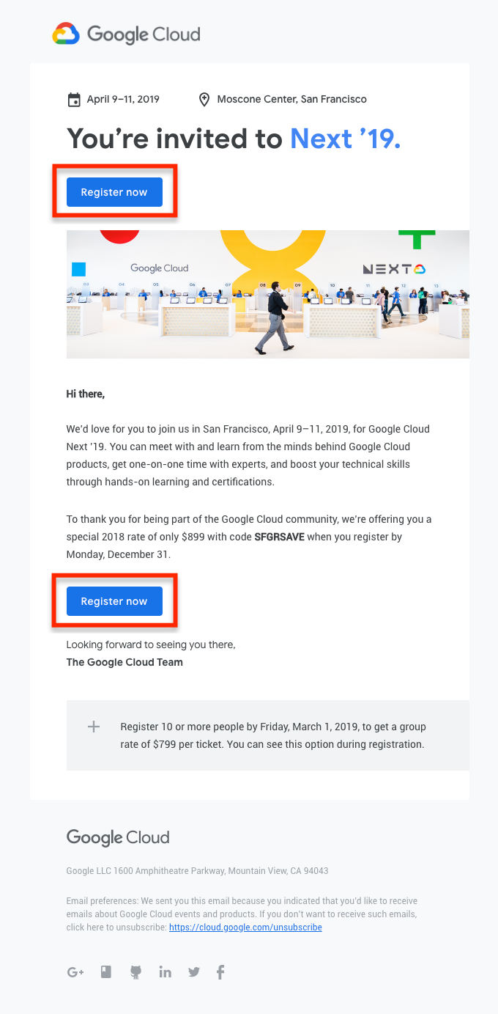Viewport: 498px width, 1014px height.
Task: Expand the plus sign for group rate
Action: (94, 727)
